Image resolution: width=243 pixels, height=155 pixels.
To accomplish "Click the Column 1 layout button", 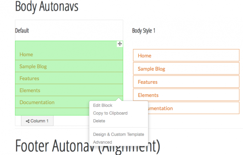I will click(37, 121).
